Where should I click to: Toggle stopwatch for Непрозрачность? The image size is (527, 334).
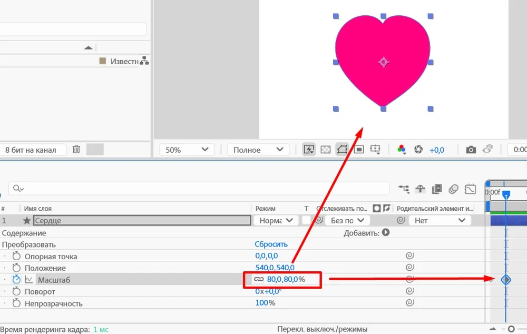16,303
